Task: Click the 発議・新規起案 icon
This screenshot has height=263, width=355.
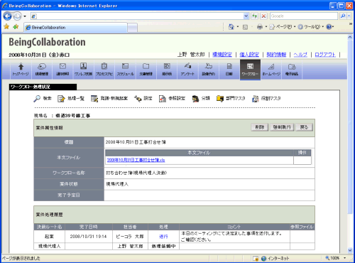Action: (x=94, y=98)
